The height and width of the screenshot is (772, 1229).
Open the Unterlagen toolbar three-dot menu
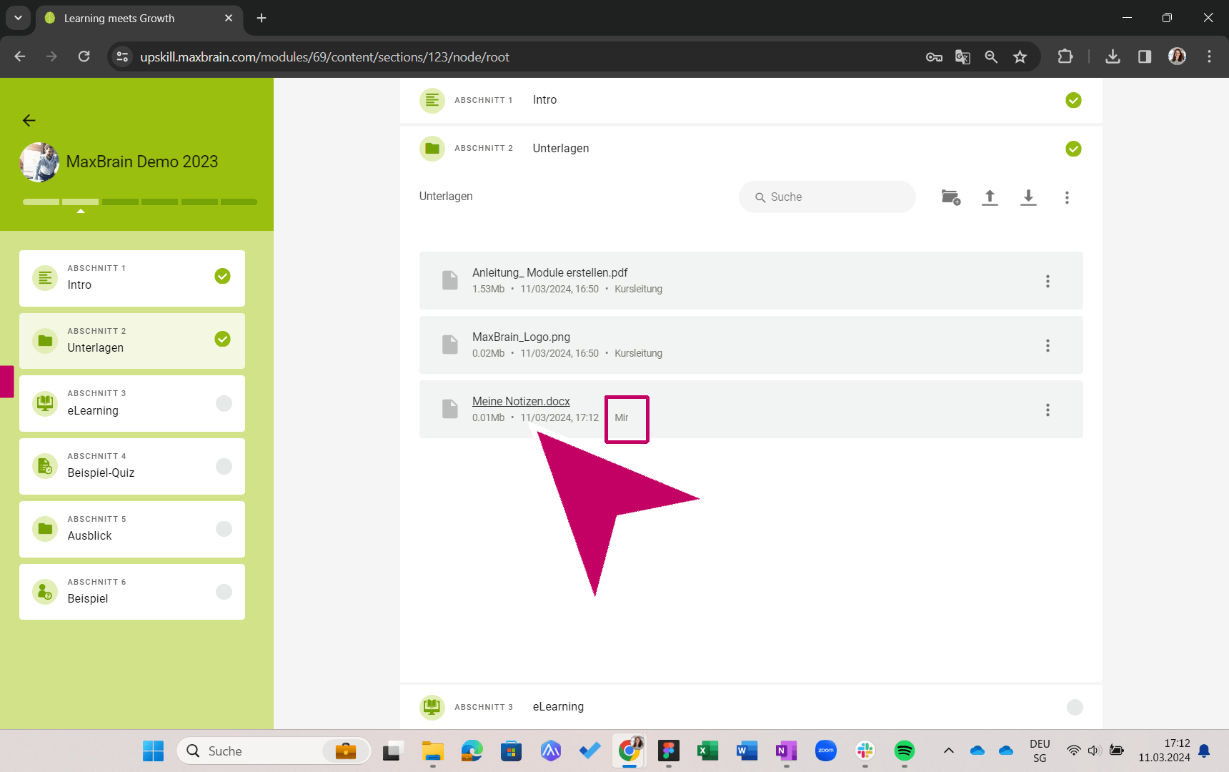coord(1067,197)
